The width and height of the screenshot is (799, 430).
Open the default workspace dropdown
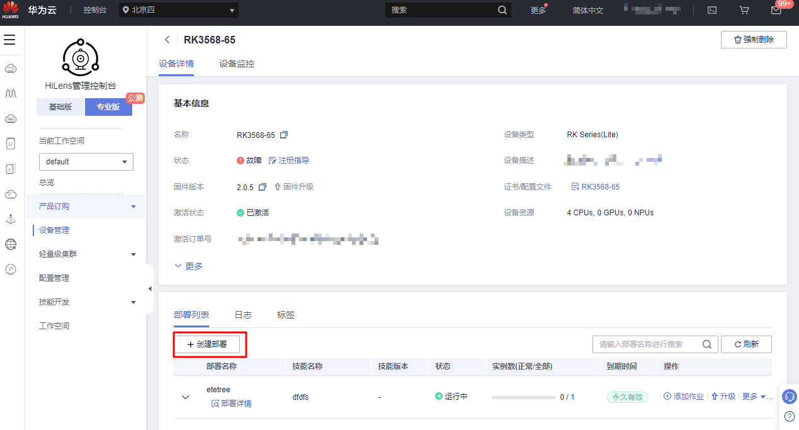point(86,162)
